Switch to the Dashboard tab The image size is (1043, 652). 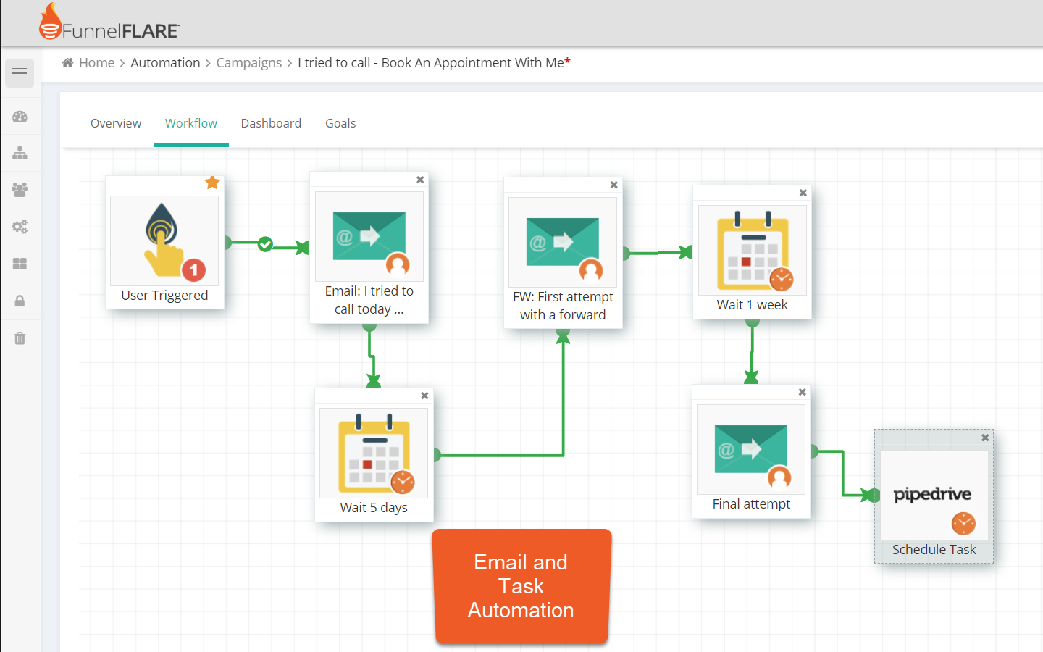click(271, 123)
